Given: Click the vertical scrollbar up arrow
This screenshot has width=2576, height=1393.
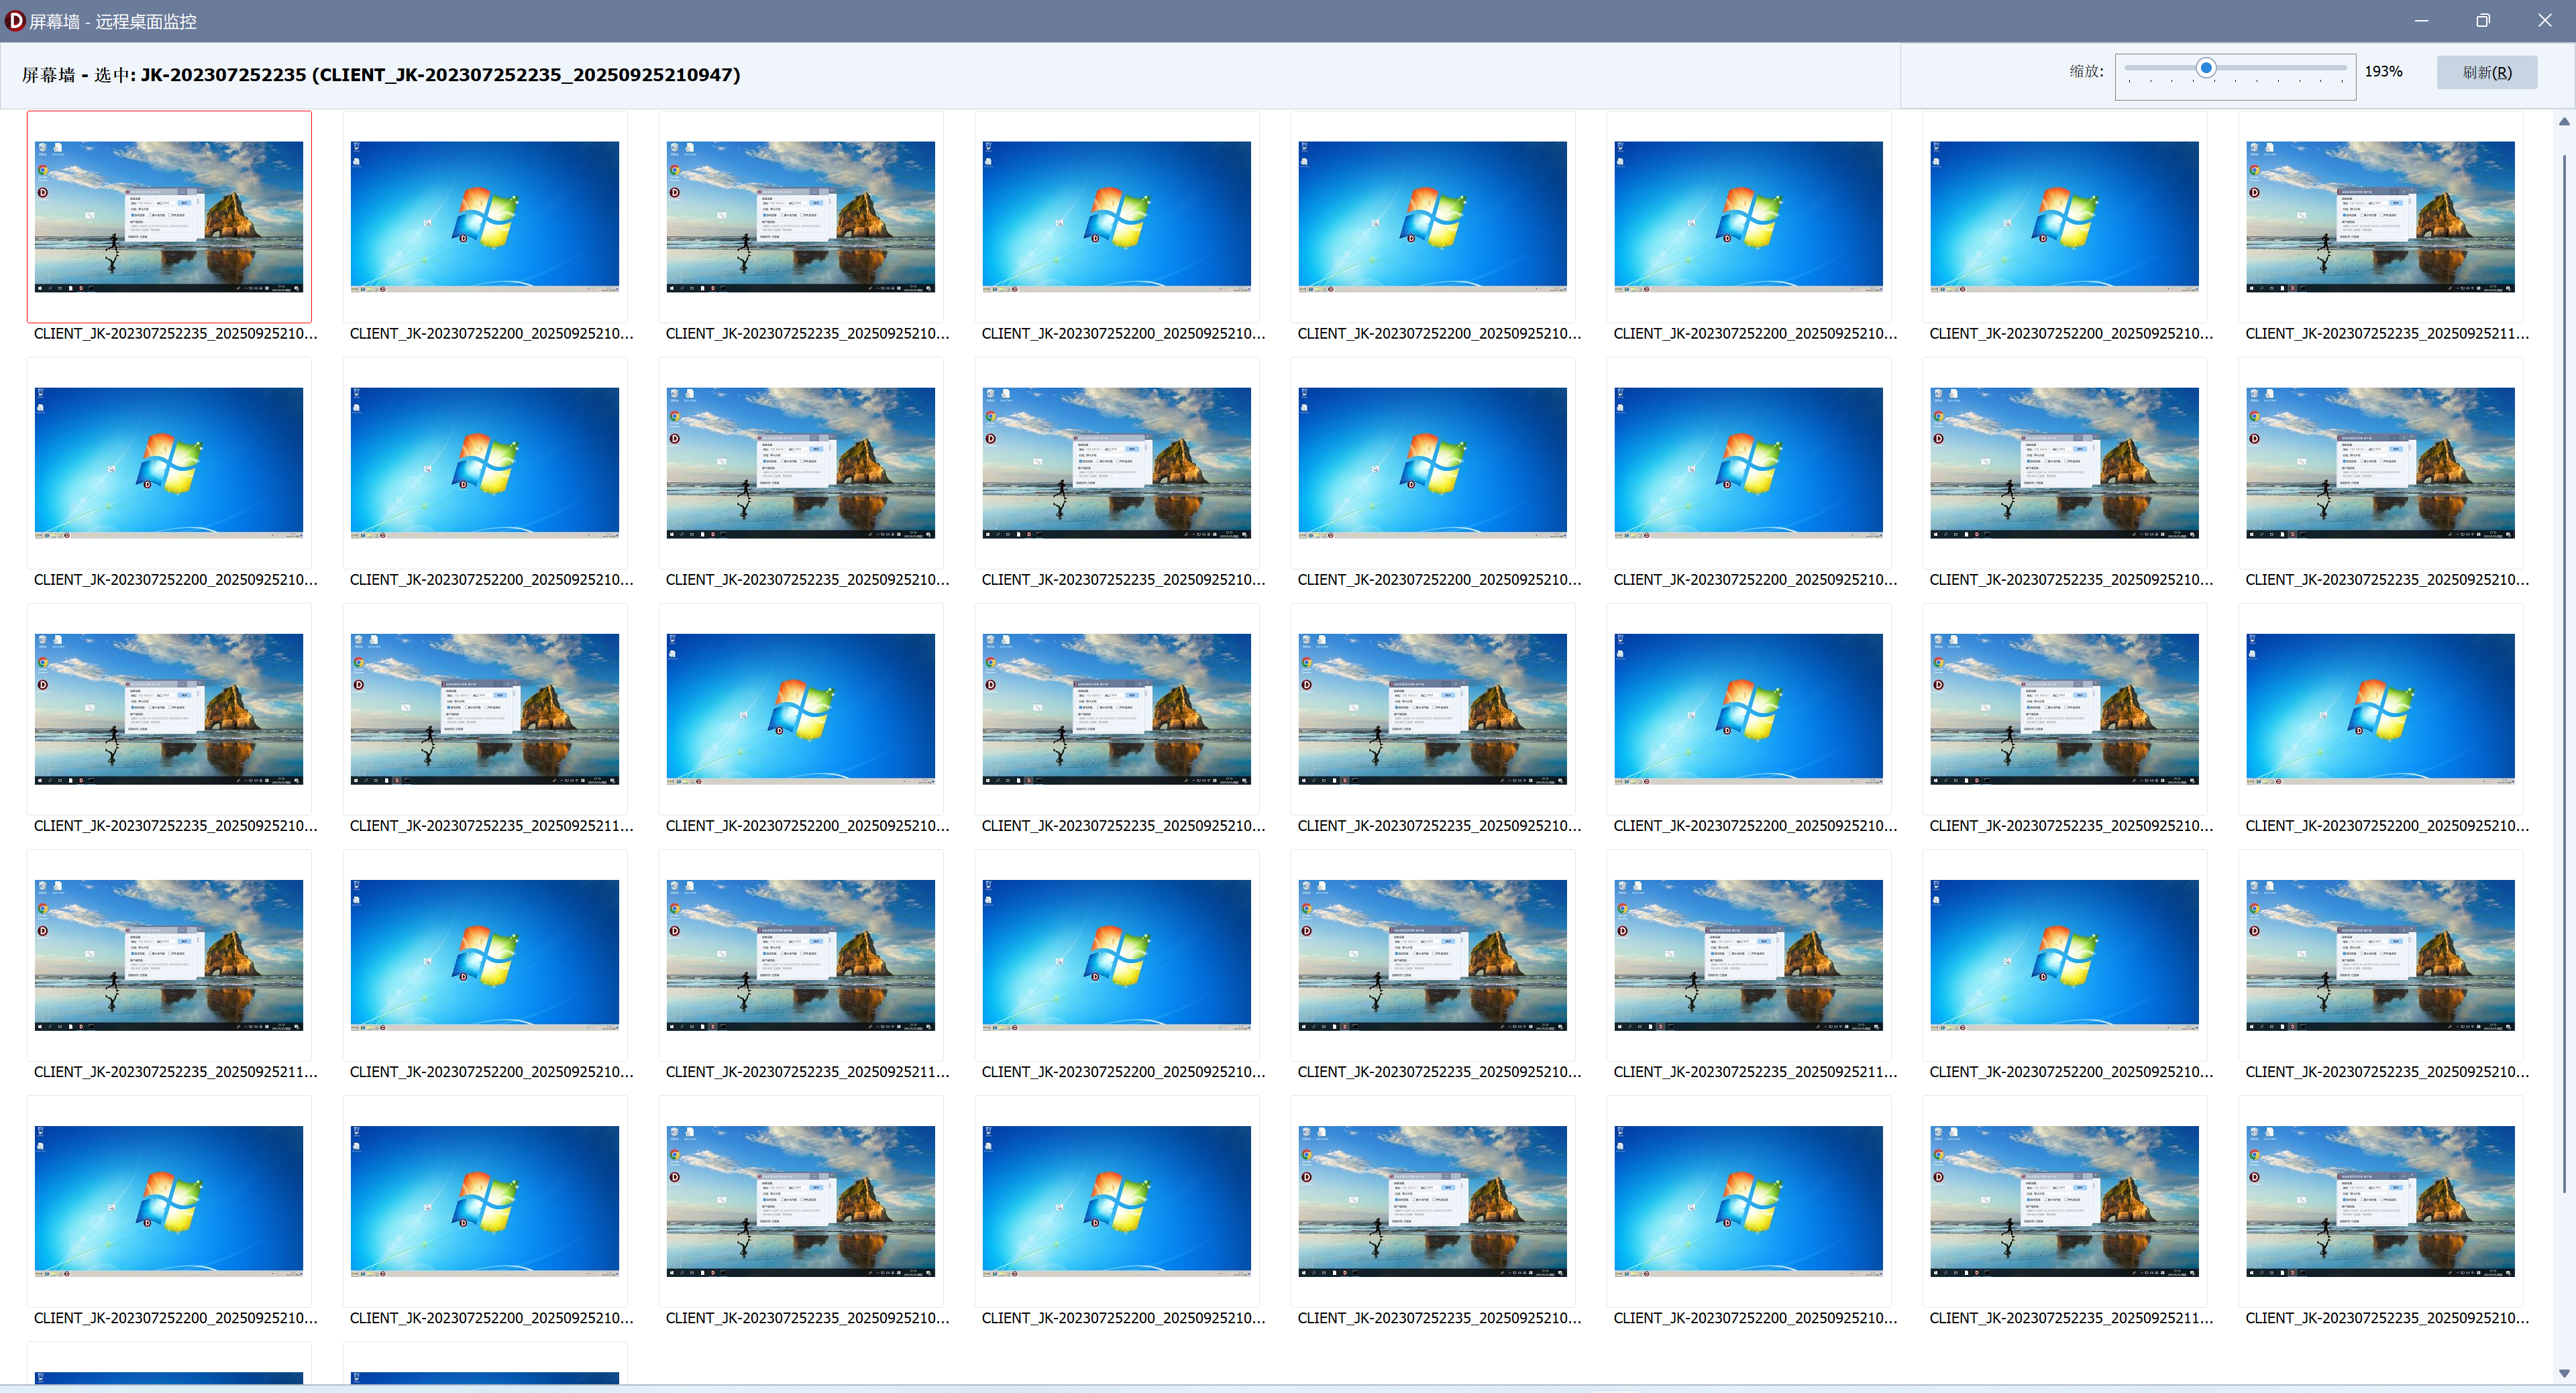Looking at the screenshot, I should click(2564, 121).
